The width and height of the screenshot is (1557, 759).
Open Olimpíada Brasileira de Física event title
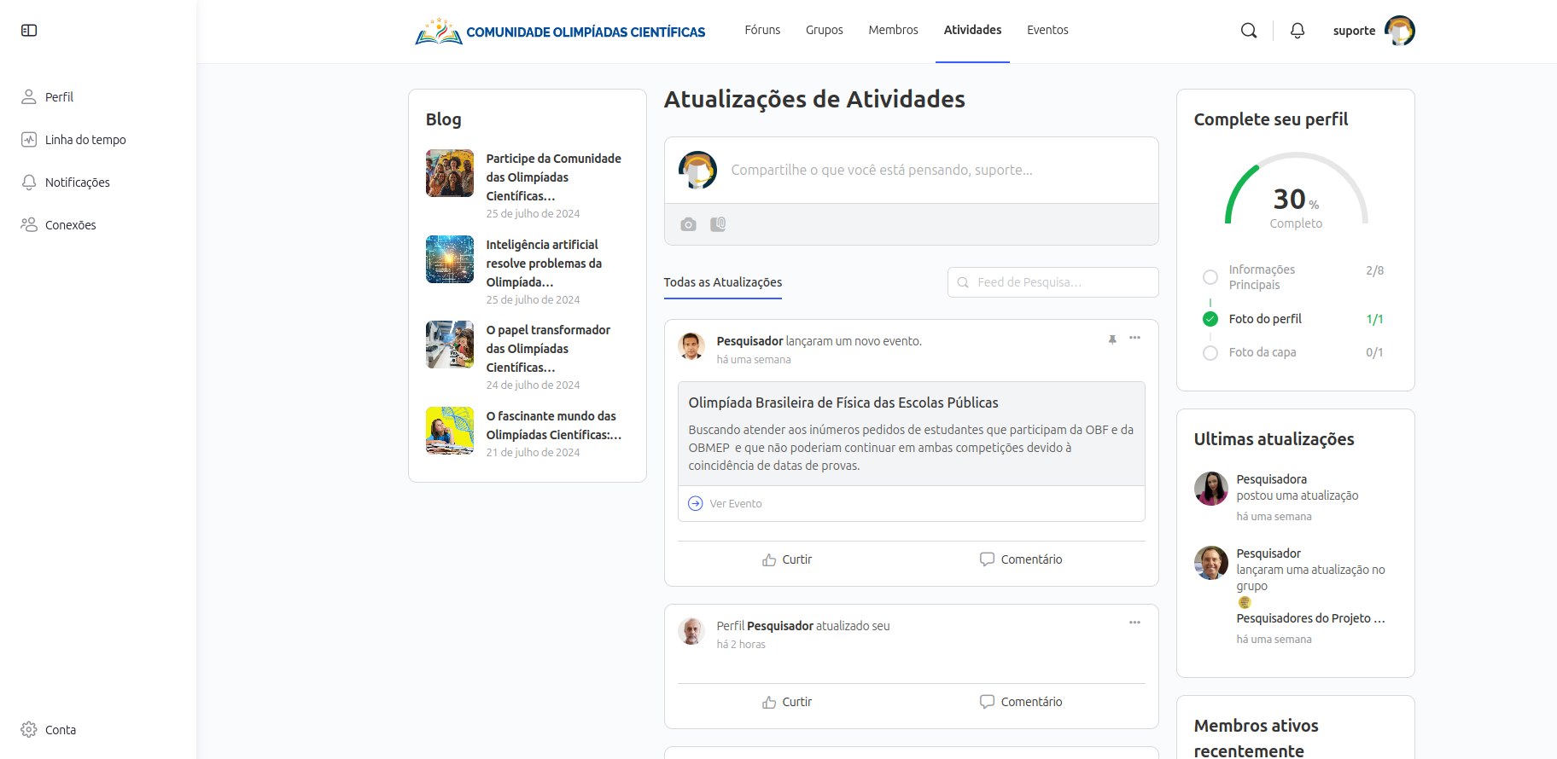click(x=843, y=403)
